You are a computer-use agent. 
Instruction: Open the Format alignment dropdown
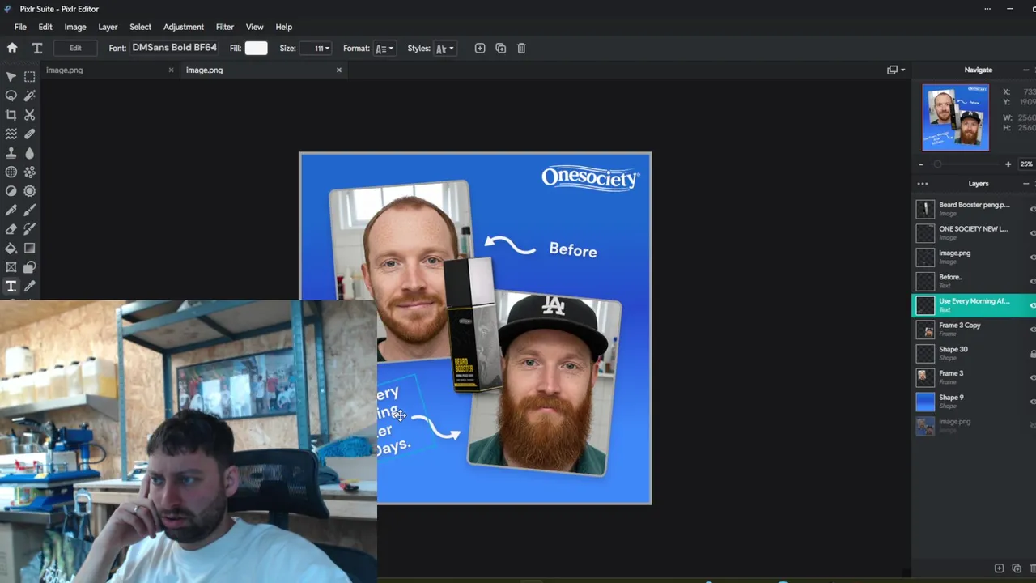pyautogui.click(x=384, y=49)
